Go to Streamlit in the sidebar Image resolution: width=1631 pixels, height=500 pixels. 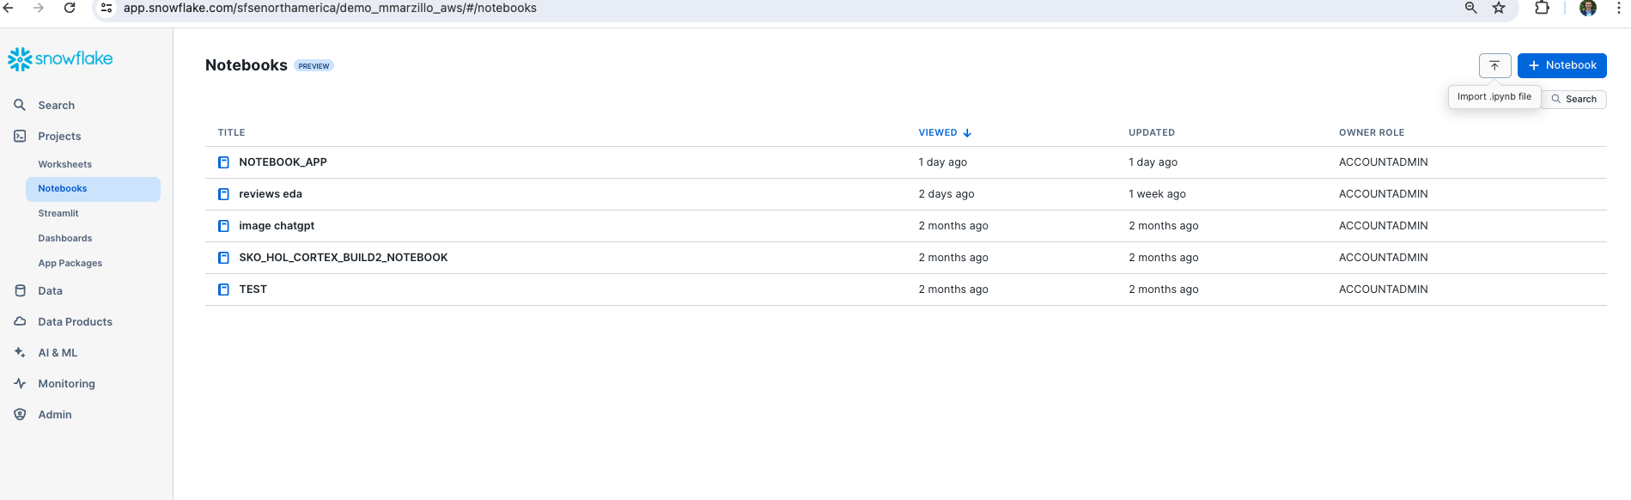click(x=58, y=213)
